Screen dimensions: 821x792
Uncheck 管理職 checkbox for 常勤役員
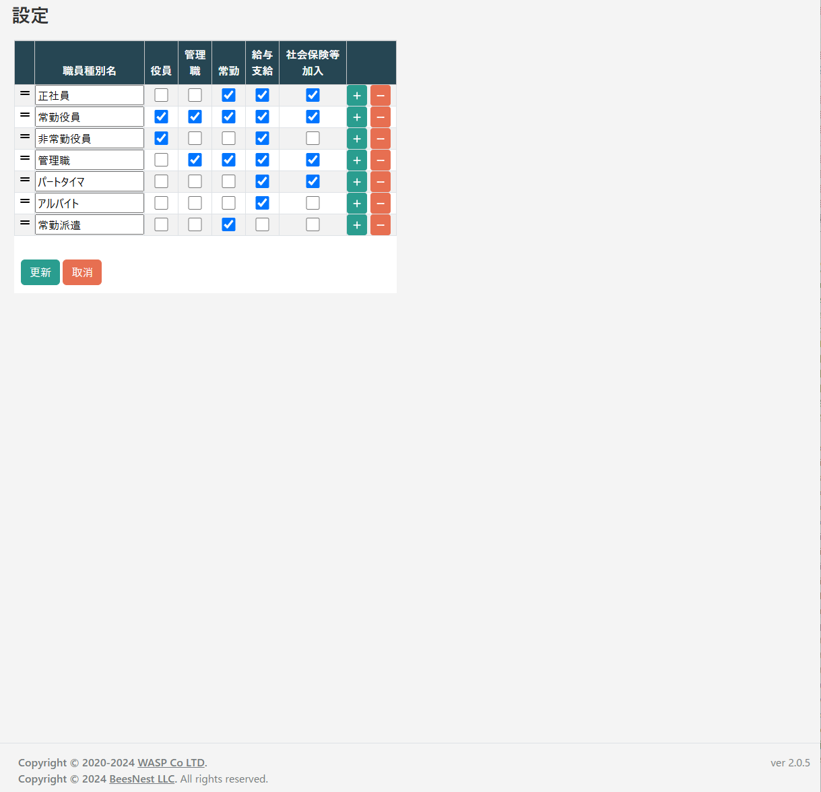coord(195,117)
